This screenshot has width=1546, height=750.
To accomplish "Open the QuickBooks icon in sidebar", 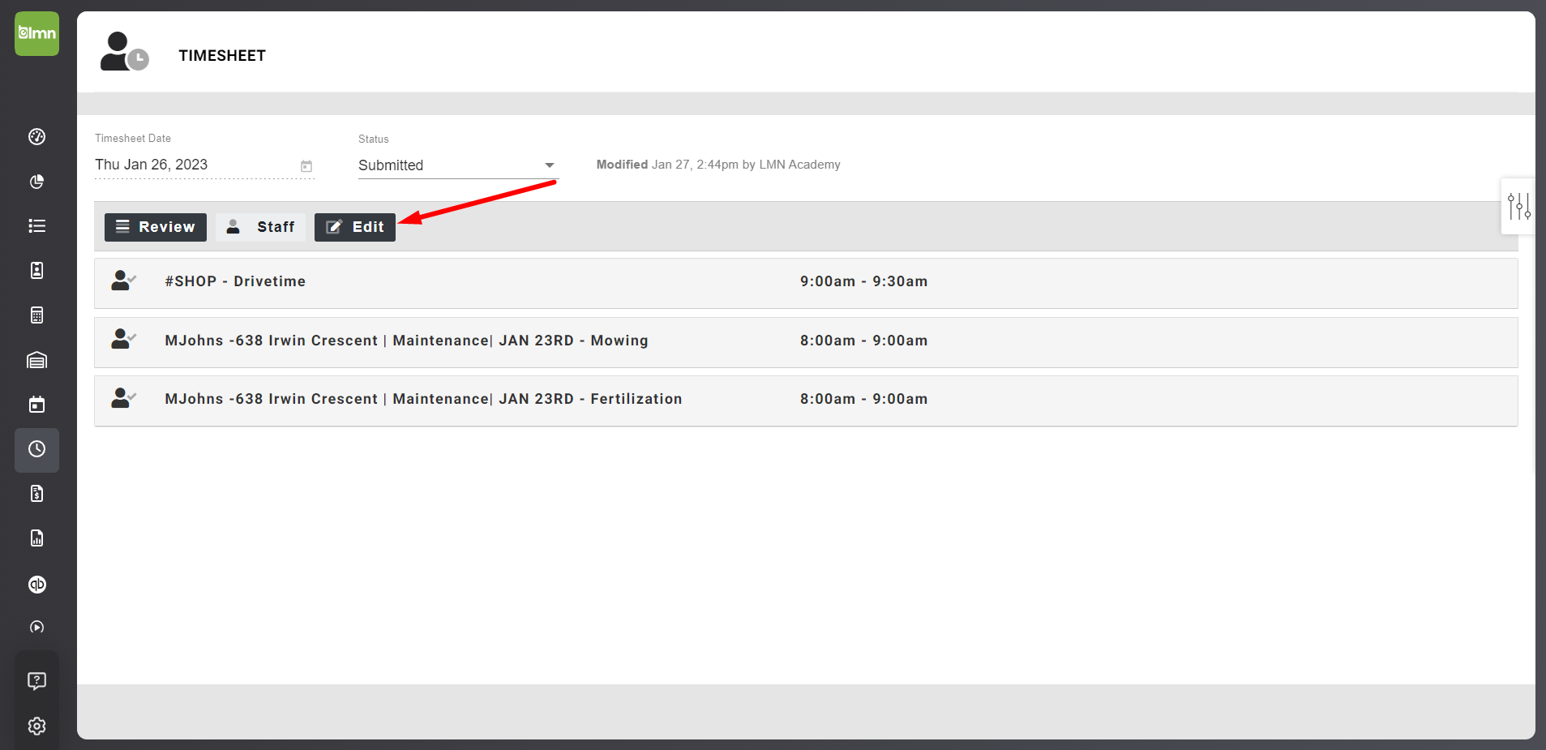I will click(x=36, y=585).
